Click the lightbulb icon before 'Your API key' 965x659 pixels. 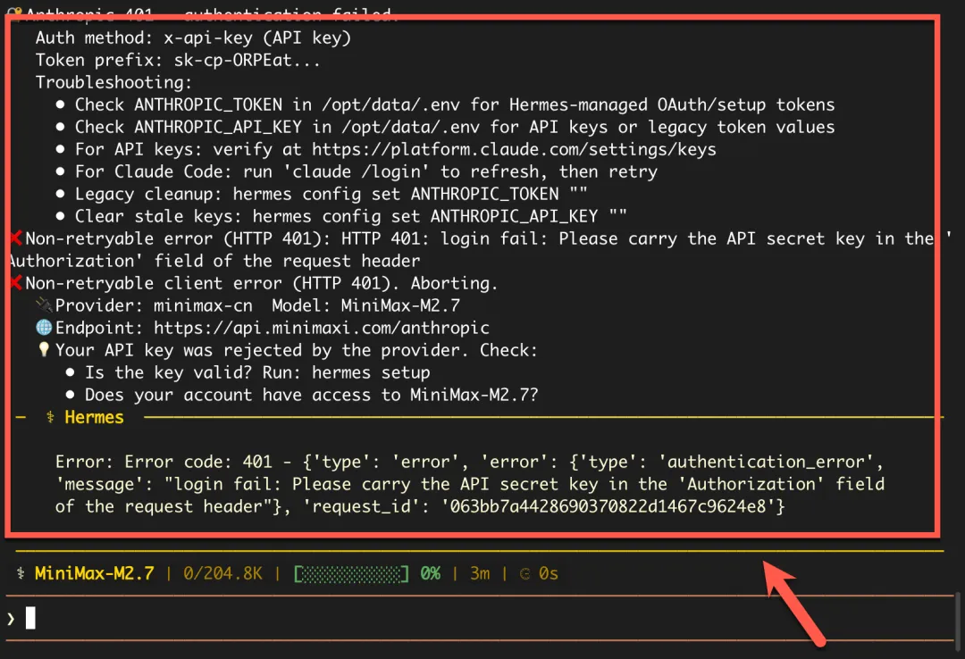pyautogui.click(x=44, y=349)
